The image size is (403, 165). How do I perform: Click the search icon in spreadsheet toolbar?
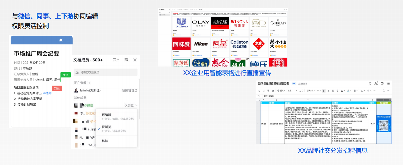383,91
